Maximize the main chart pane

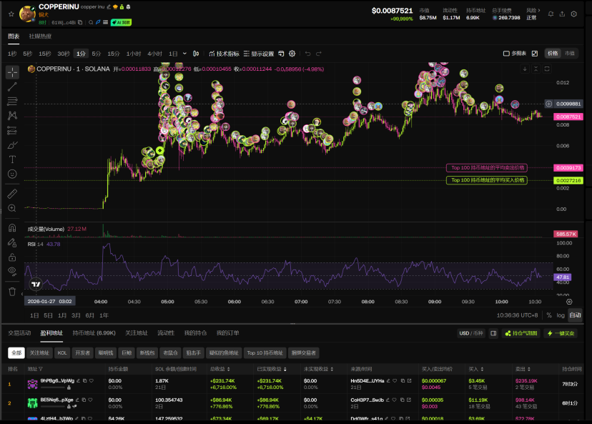point(547,69)
